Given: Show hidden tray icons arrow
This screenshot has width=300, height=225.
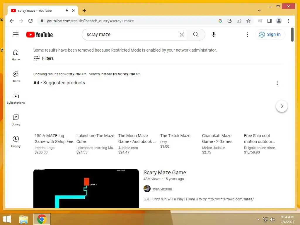Looking at the screenshot, I should coord(258,219).
